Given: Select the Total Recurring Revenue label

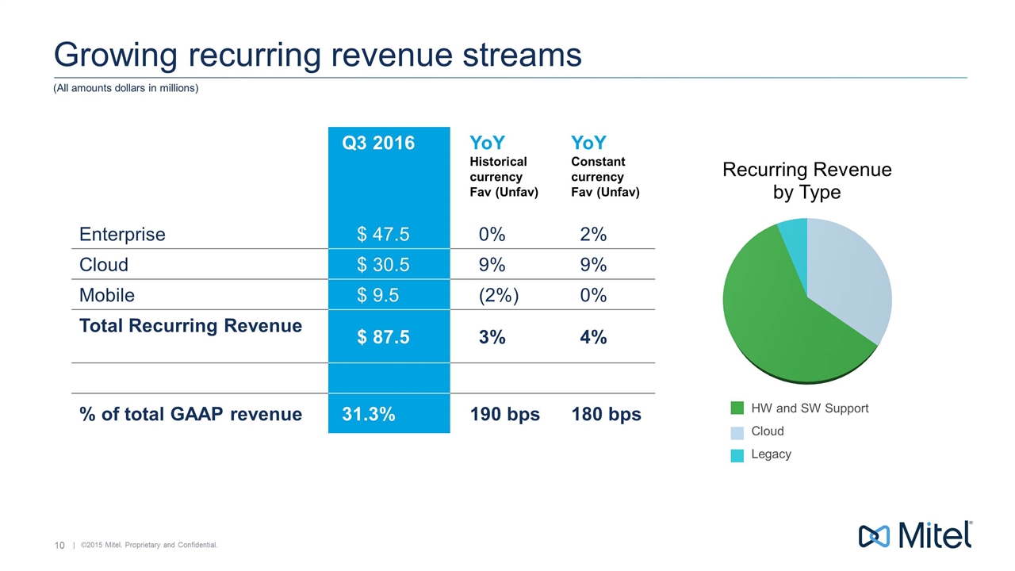Looking at the screenshot, I should 190,326.
